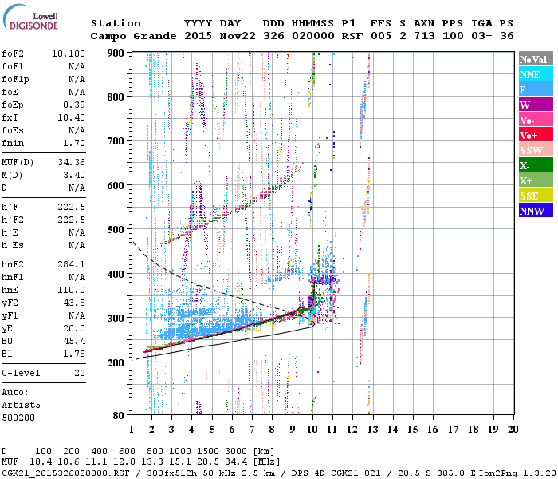Select the X- dark green legend swatch
Screen dimensions: 558x479
pyautogui.click(x=536, y=164)
